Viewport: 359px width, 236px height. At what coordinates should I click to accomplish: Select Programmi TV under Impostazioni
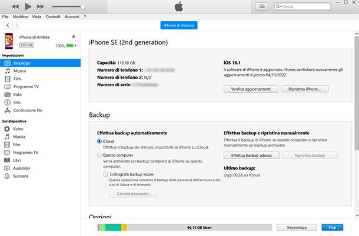tap(26, 86)
